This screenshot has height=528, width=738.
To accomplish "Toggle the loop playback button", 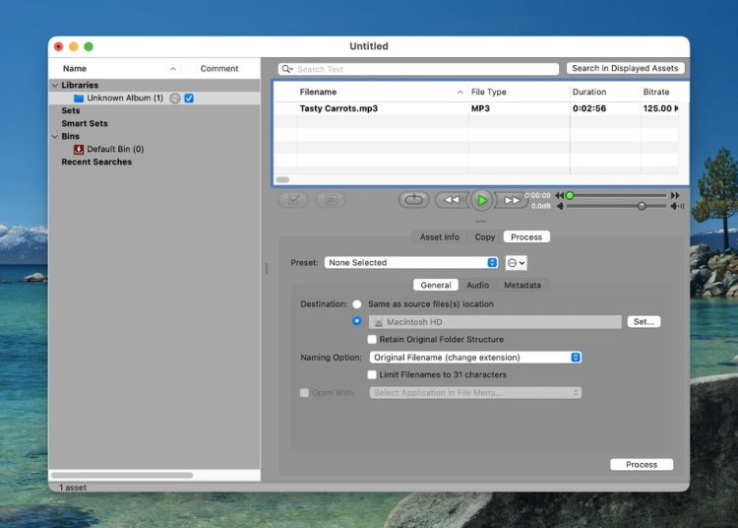I will point(413,200).
